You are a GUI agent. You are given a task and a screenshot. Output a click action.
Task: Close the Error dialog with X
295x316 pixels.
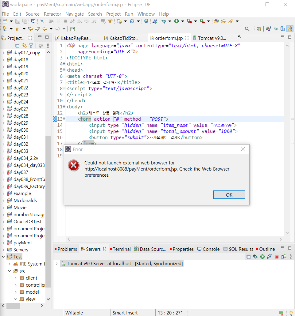[x=243, y=149]
